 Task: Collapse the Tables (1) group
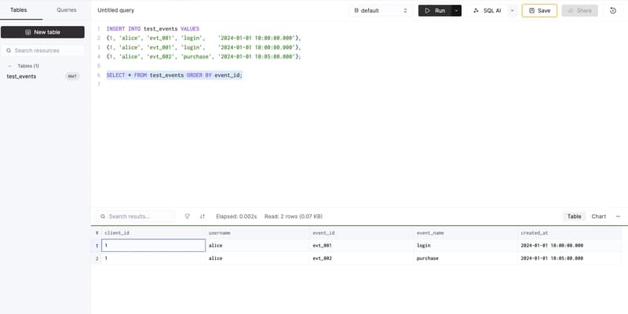10,66
